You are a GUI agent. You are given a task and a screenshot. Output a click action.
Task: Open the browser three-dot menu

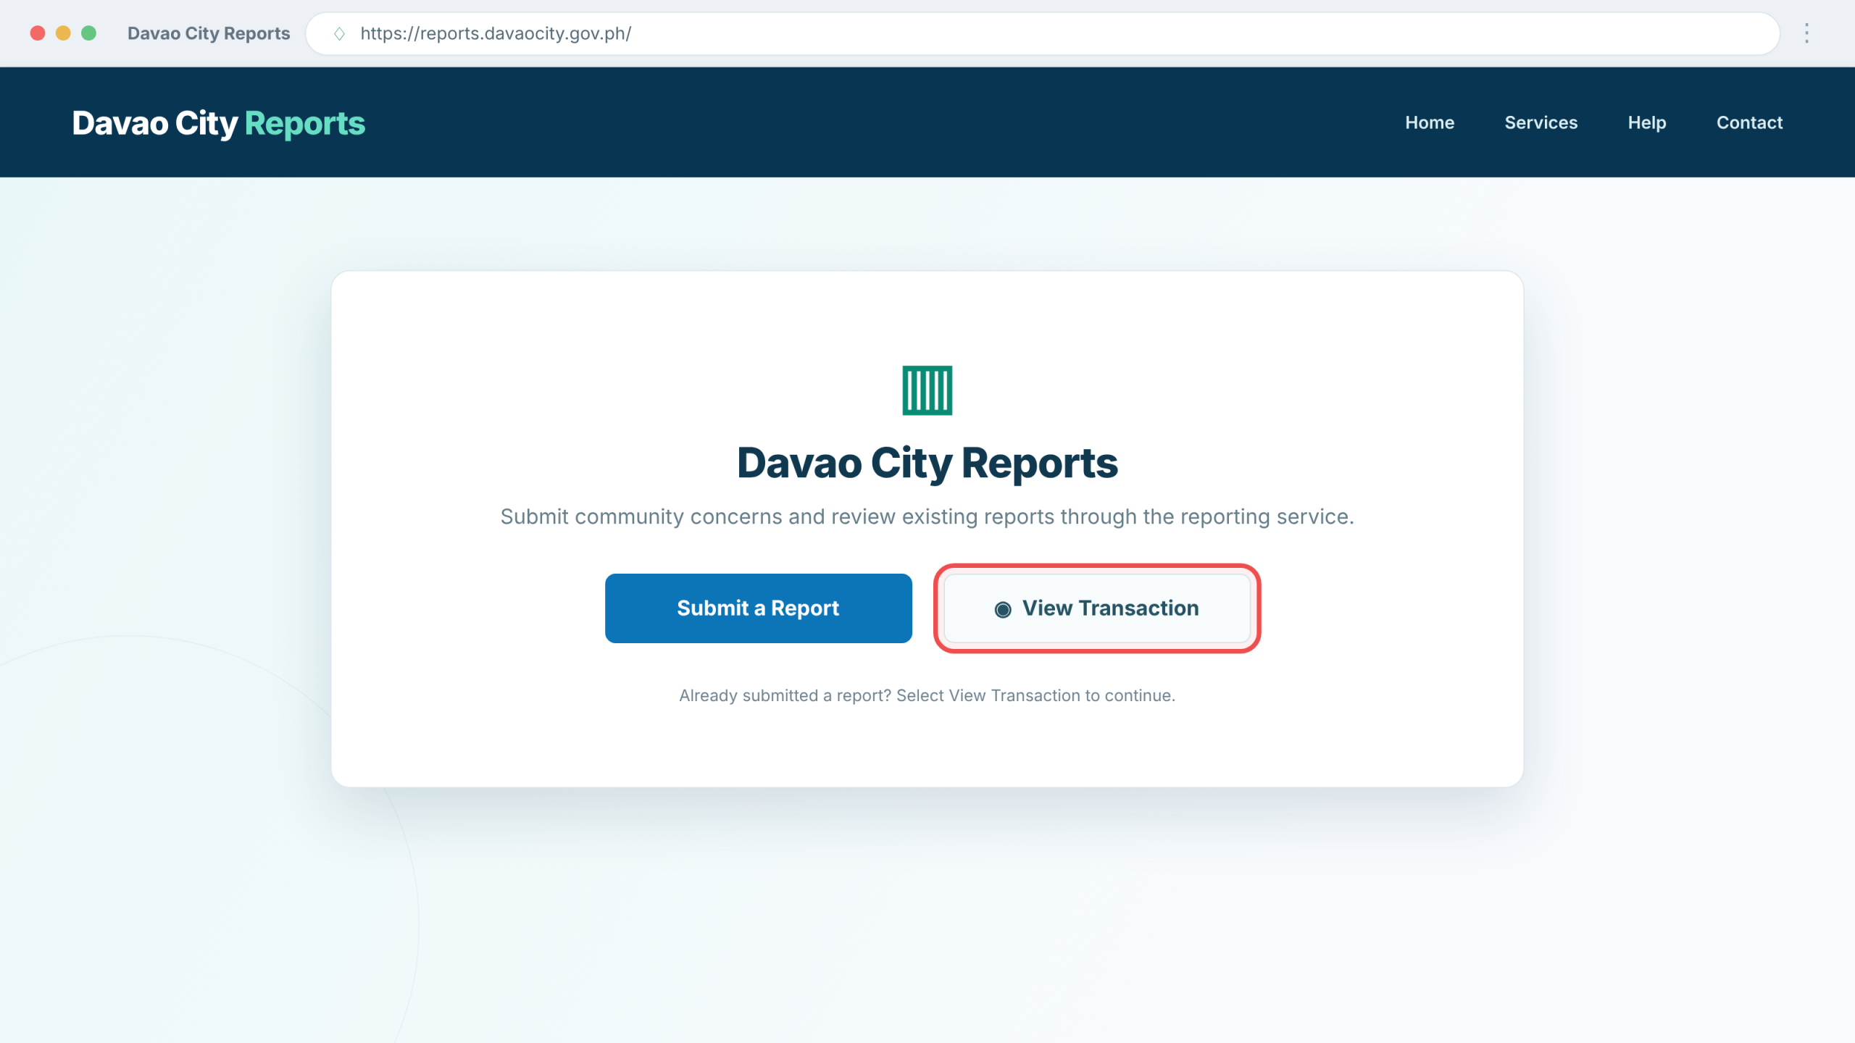(1806, 33)
